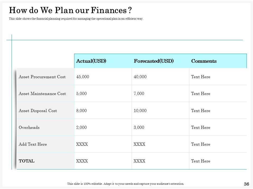Image resolution: width=253 pixels, height=189 pixels.
Task: Click the Overheads row label
Action: tap(29, 128)
